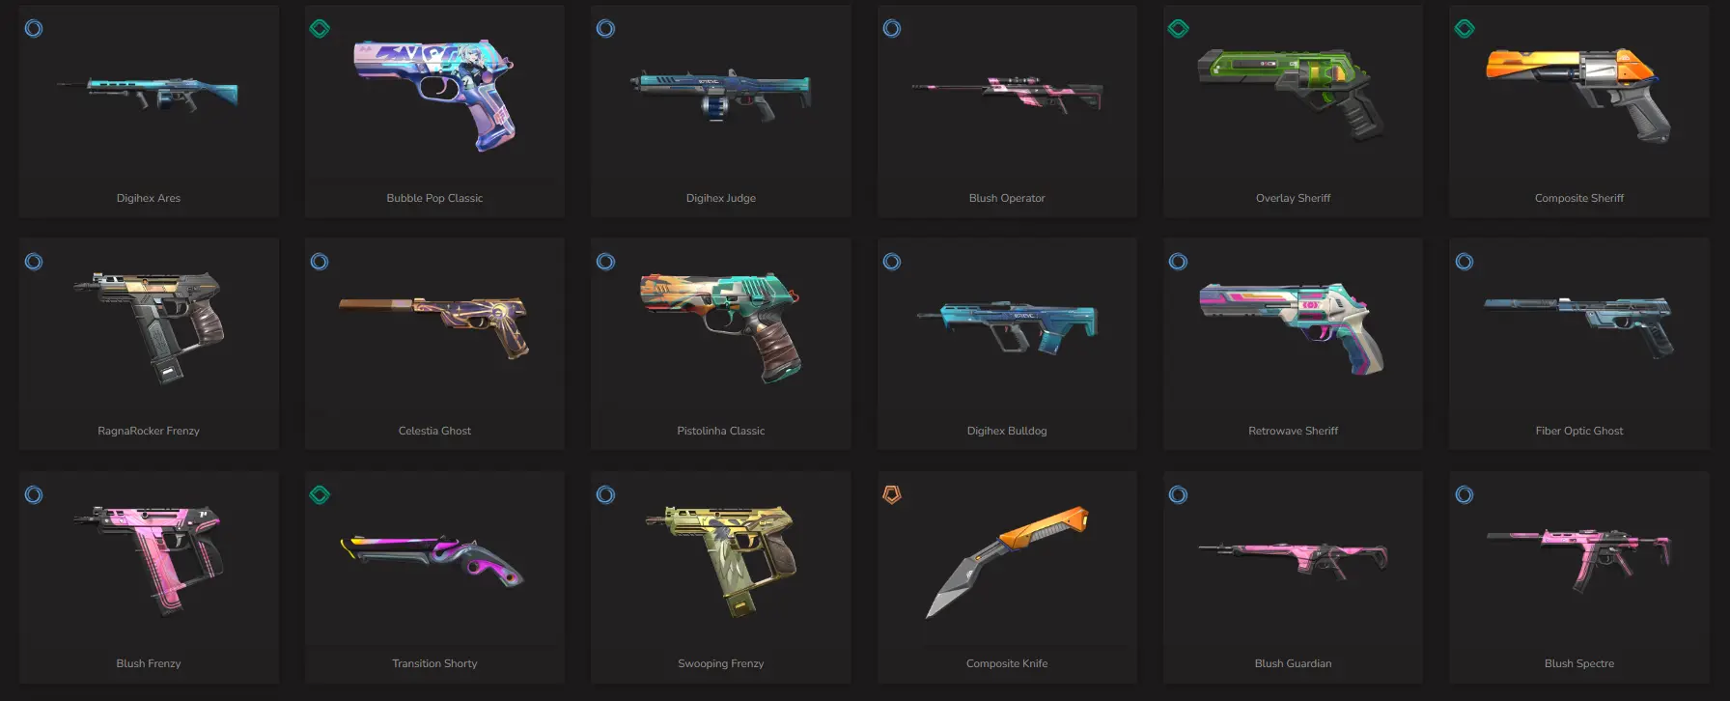Select the Swooping Frenzy weapon image
1730x701 pixels.
tap(721, 560)
